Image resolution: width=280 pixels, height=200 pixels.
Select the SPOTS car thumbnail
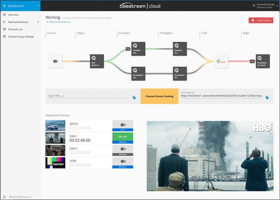[55, 126]
